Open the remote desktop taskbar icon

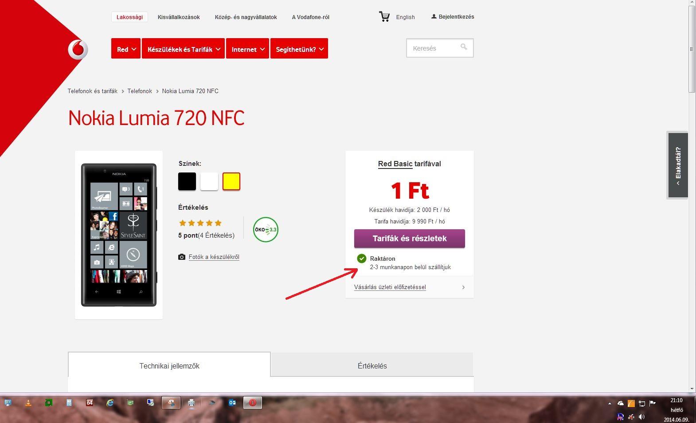click(x=151, y=403)
